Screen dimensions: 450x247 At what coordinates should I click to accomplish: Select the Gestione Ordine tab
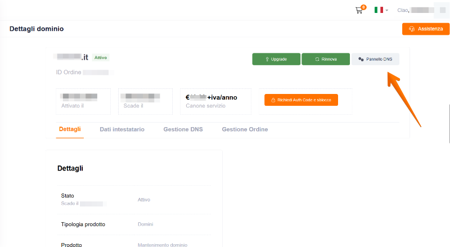click(x=245, y=129)
